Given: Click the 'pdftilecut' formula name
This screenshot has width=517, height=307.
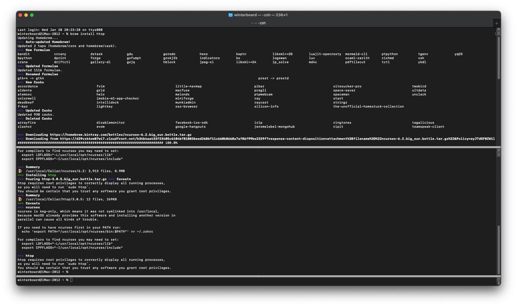Looking at the screenshot, I should pos(355,62).
